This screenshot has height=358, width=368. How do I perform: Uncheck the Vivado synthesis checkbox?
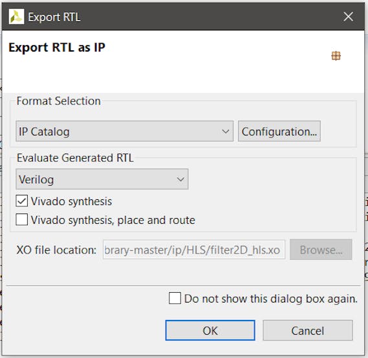[21, 201]
